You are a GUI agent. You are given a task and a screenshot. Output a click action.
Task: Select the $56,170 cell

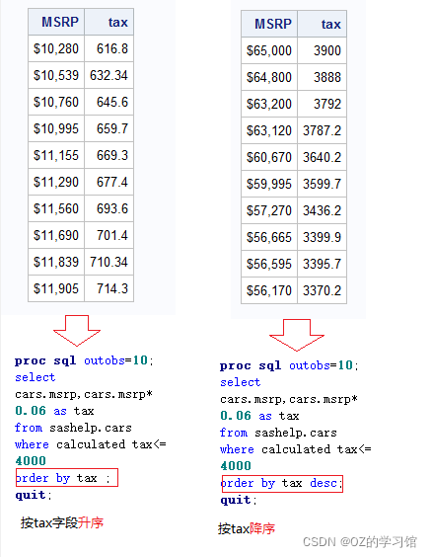click(269, 290)
